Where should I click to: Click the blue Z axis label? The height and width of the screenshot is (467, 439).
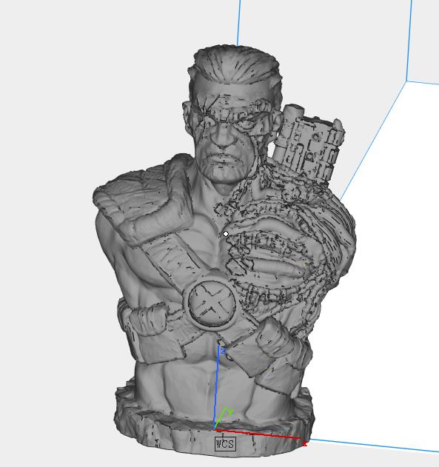[x=223, y=352]
